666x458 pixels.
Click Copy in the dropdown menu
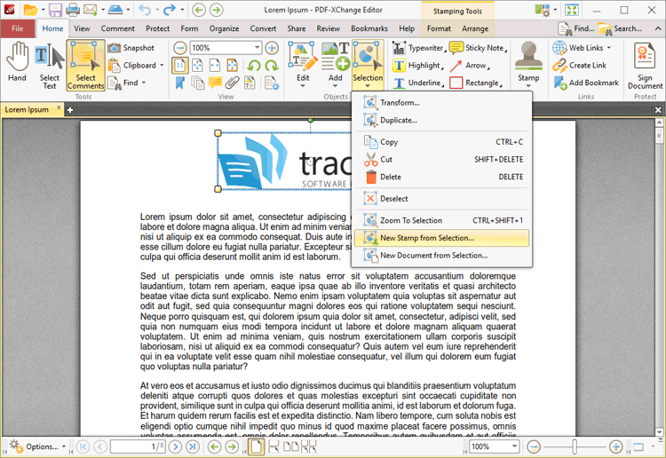click(441, 142)
